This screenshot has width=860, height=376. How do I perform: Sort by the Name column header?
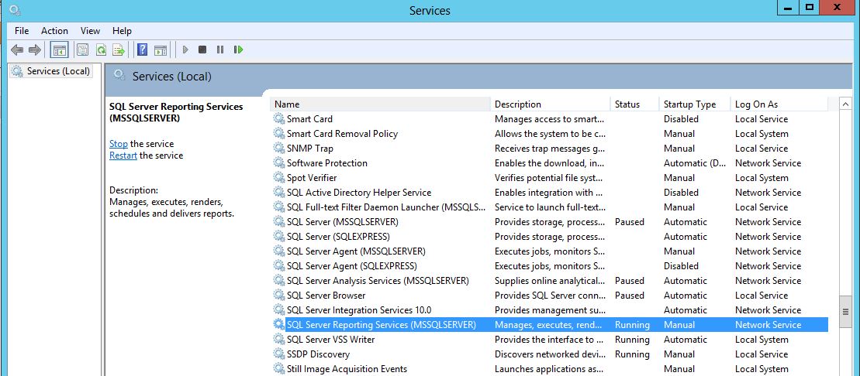tap(380, 104)
